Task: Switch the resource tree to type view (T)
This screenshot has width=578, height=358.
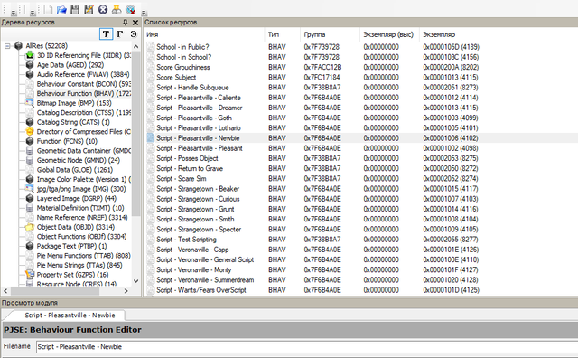Action: 107,34
